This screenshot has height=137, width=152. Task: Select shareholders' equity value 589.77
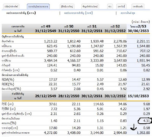tap(52, 51)
